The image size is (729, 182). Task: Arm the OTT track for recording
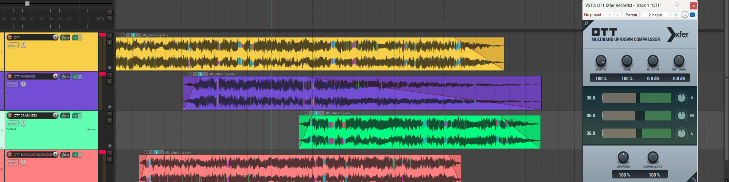coord(10,37)
